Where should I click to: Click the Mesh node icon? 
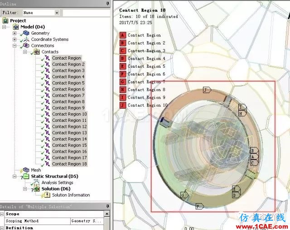coord(26,170)
